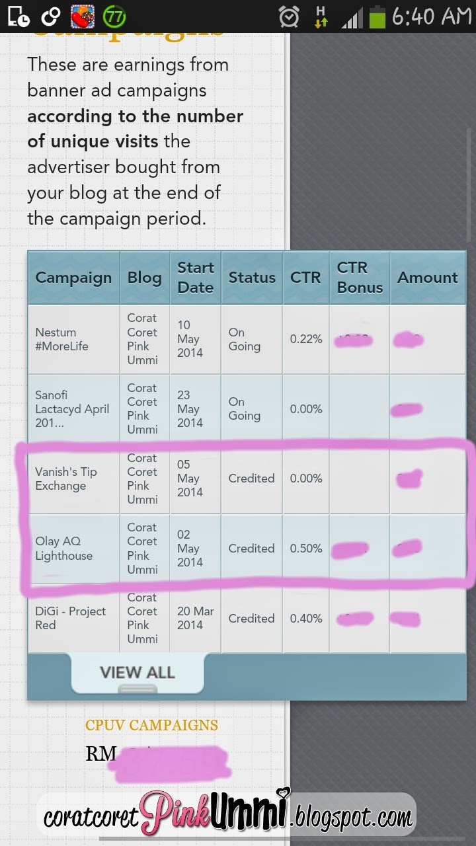Open the Nestum #MoreLife campaign row
Image resolution: width=476 pixels, height=846 pixels.
[x=61, y=339]
